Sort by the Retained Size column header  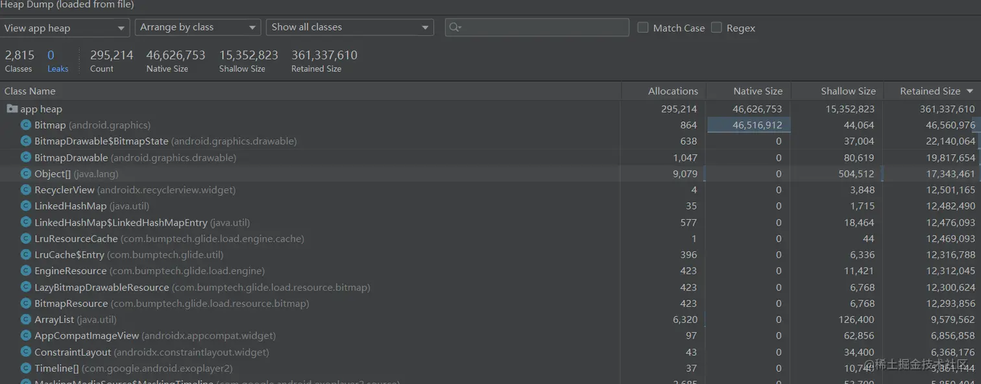coord(930,91)
